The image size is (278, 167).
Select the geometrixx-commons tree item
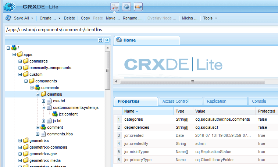[48, 147]
